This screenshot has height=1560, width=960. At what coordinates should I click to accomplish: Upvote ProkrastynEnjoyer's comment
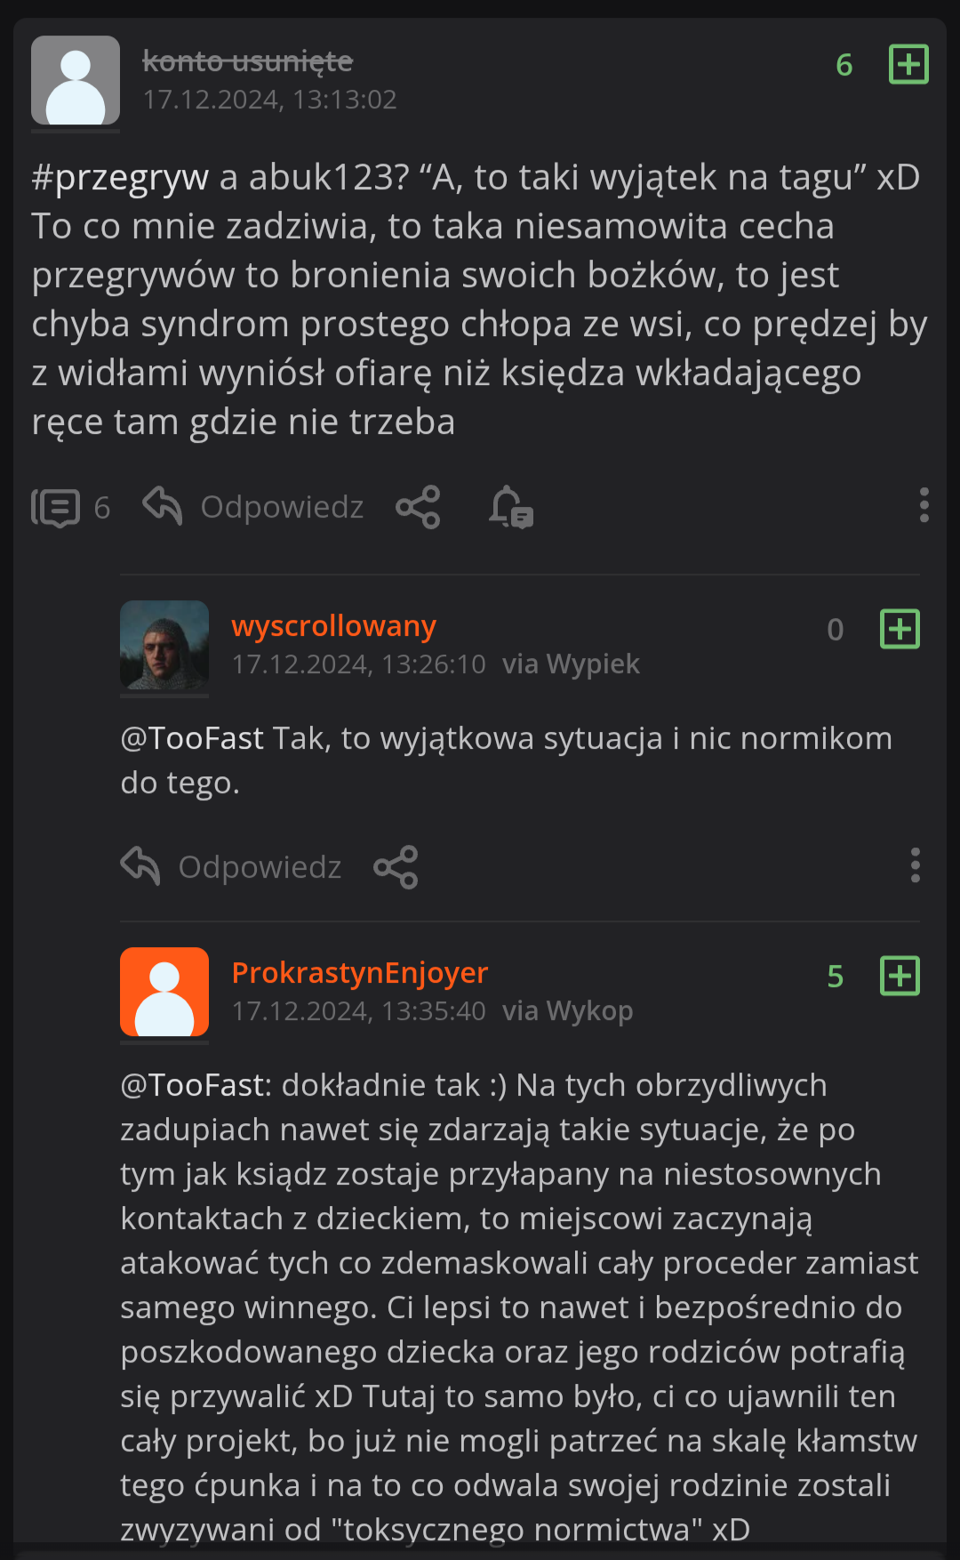[899, 976]
